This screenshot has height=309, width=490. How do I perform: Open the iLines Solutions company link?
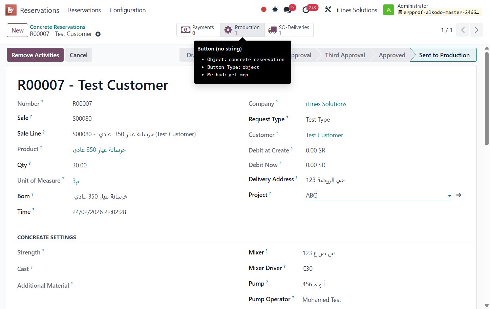(x=326, y=104)
